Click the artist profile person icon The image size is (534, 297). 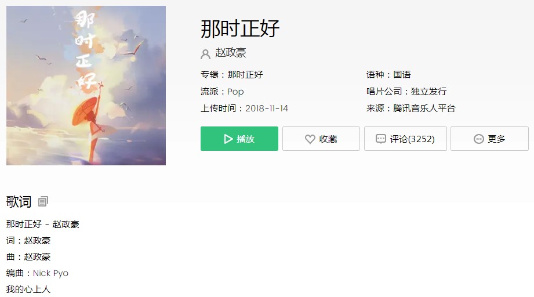coord(205,54)
